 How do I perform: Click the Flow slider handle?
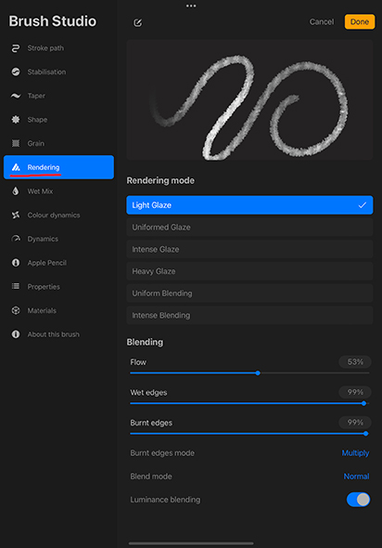pyautogui.click(x=258, y=372)
